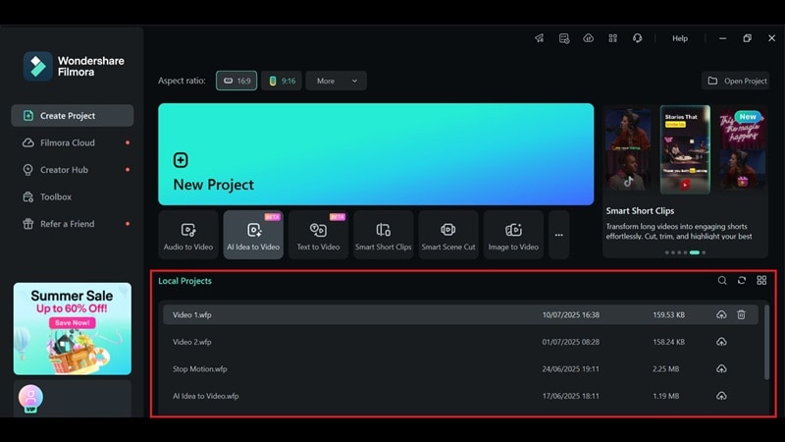Image resolution: width=785 pixels, height=442 pixels.
Task: Open the customer support headset icon
Action: pyautogui.click(x=637, y=38)
